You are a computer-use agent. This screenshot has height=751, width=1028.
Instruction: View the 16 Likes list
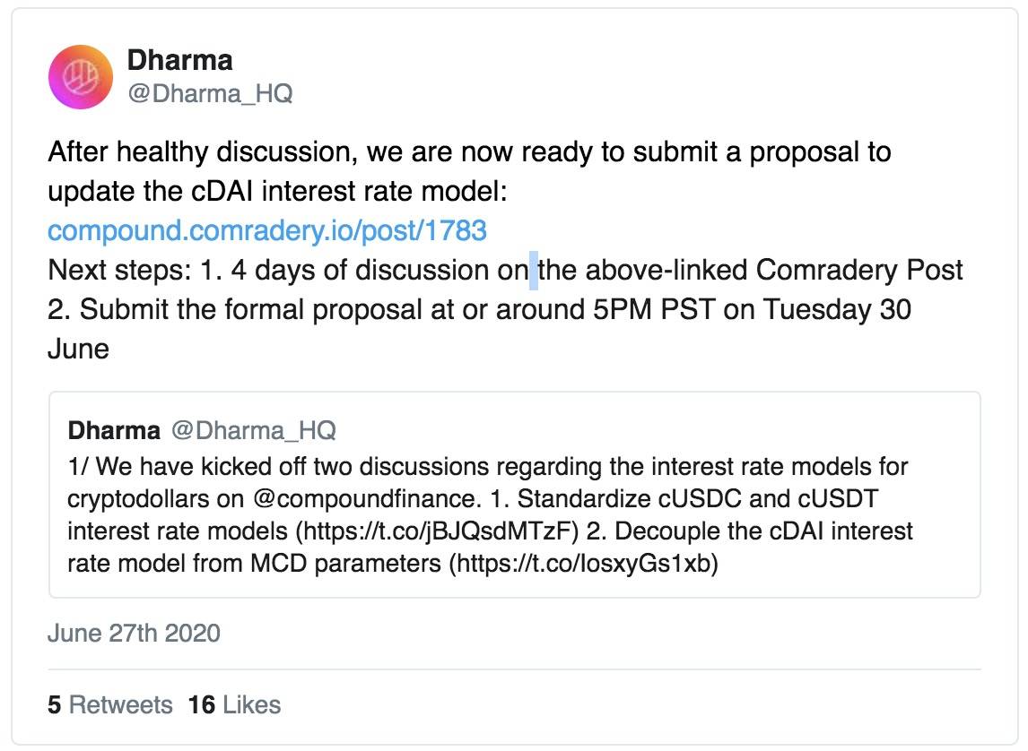(x=235, y=705)
